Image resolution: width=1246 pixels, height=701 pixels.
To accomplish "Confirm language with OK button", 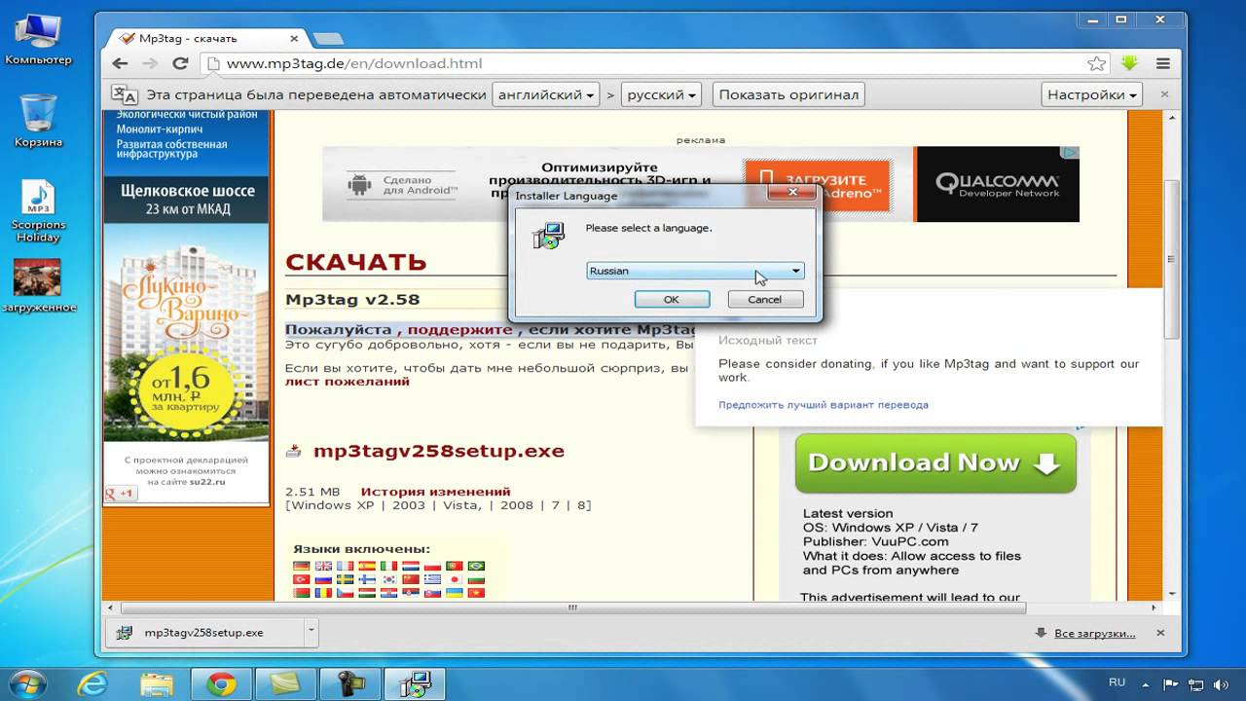I will tap(671, 299).
